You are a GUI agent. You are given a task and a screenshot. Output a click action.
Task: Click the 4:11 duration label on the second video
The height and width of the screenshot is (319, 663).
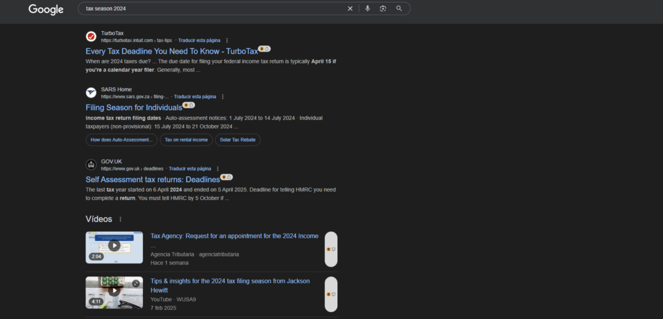click(x=96, y=302)
